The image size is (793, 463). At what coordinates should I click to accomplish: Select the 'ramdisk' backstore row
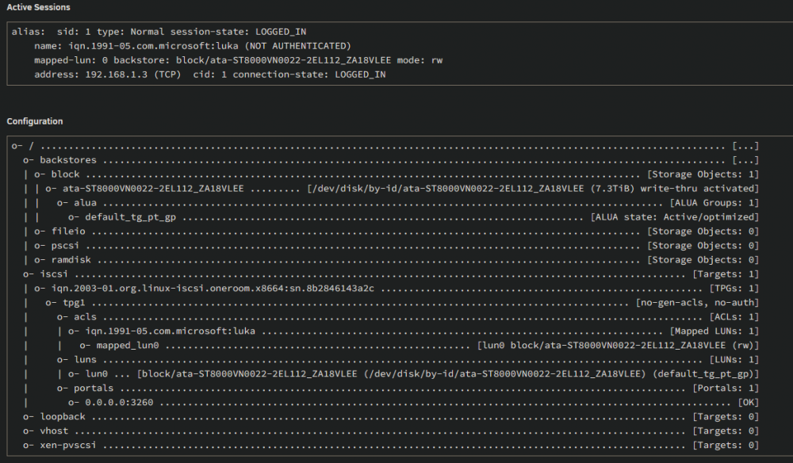pyautogui.click(x=396, y=260)
